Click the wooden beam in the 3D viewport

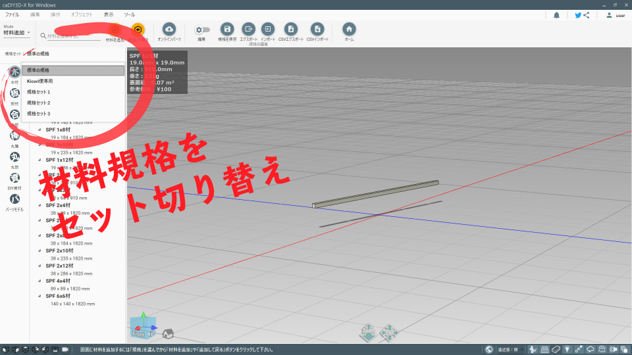pyautogui.click(x=375, y=194)
